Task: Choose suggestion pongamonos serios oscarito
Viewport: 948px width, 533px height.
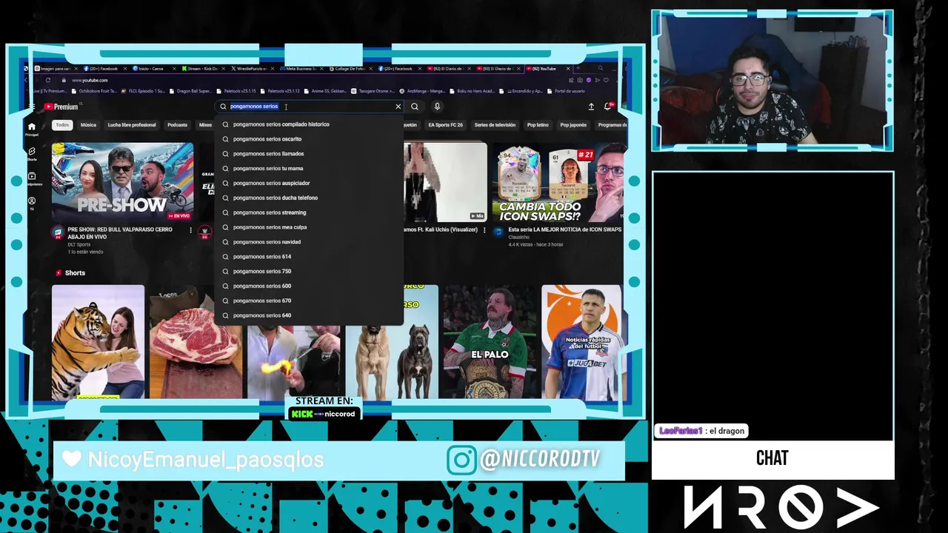Action: tap(310, 139)
